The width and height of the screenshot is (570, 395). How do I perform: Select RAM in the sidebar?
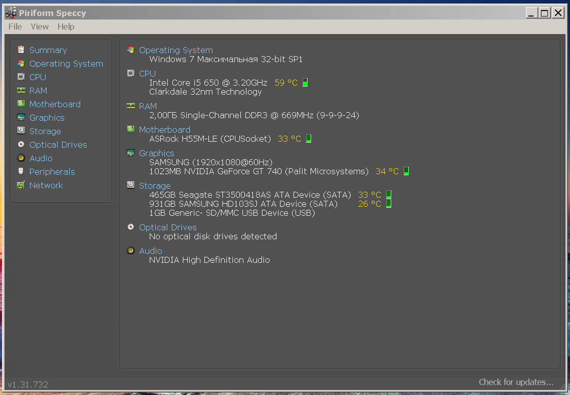(38, 91)
